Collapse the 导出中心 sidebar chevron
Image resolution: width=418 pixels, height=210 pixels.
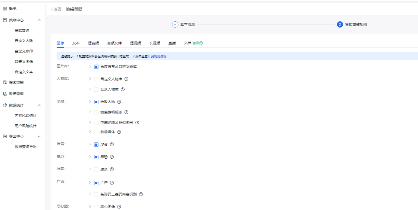[x=39, y=136]
